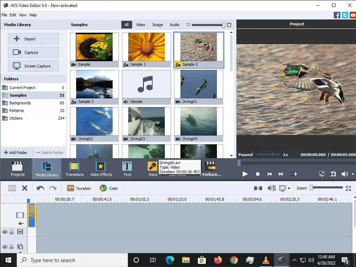
Task: Select the Sample 3 lake image thumbnail
Action: click(x=94, y=87)
